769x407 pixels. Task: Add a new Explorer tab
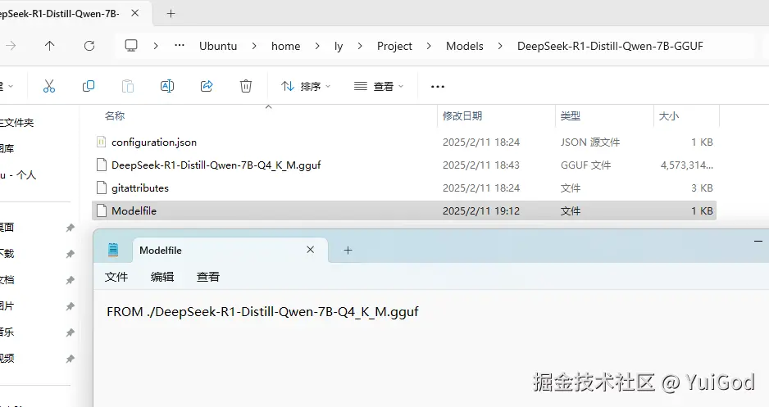point(171,14)
